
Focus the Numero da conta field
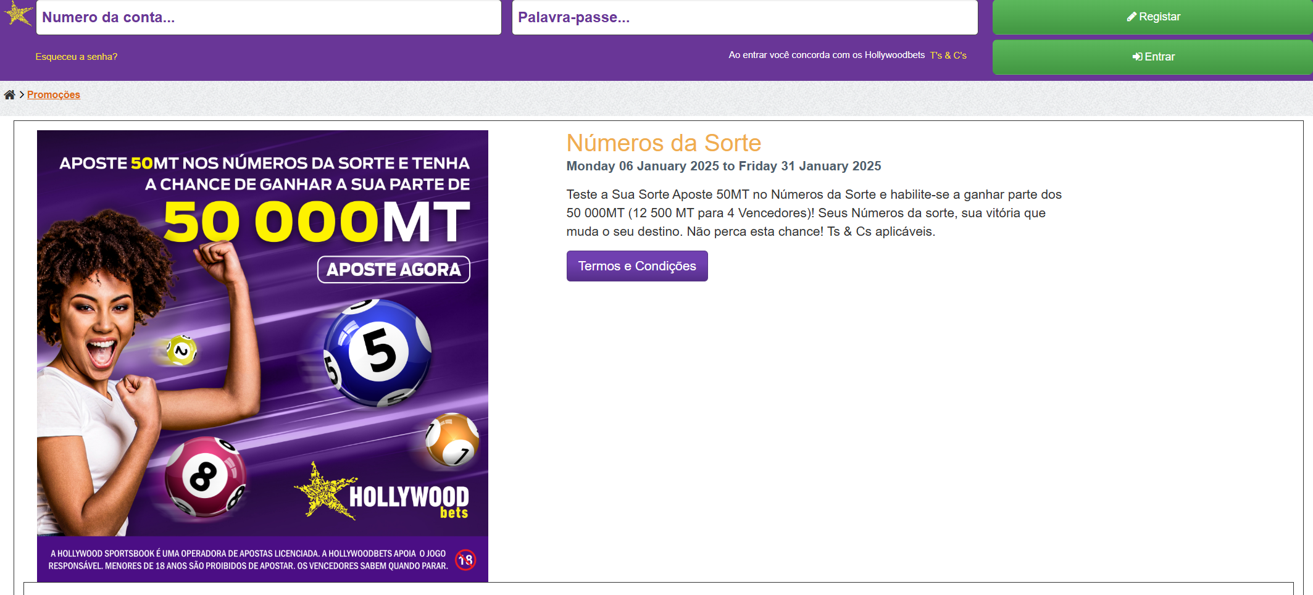[269, 17]
